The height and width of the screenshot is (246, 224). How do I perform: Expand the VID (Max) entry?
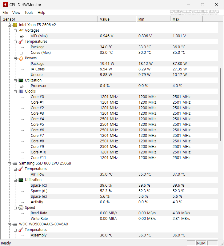pyautogui.click(x=21, y=36)
